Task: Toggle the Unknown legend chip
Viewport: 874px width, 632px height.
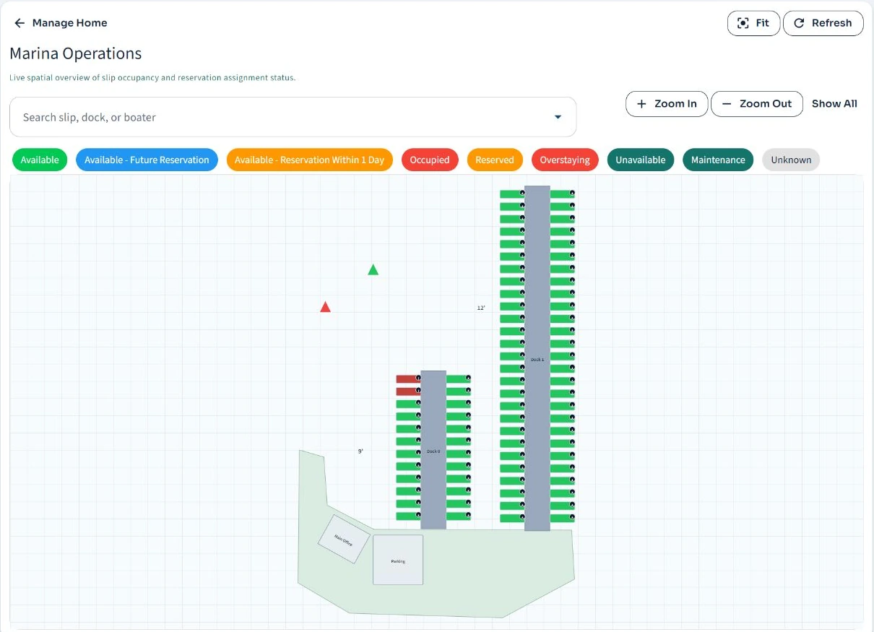Action: [x=791, y=160]
